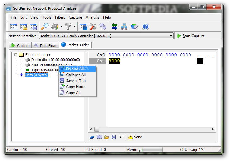Viewport: 230px width, 161px height.
Task: Click the address book toolbar icon
Action: point(55,26)
